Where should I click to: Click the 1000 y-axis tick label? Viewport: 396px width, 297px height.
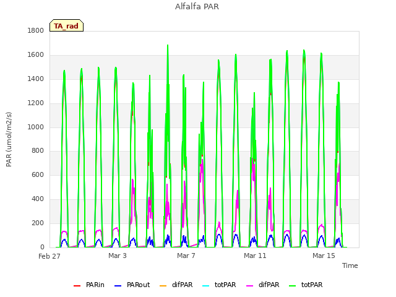click(x=36, y=127)
